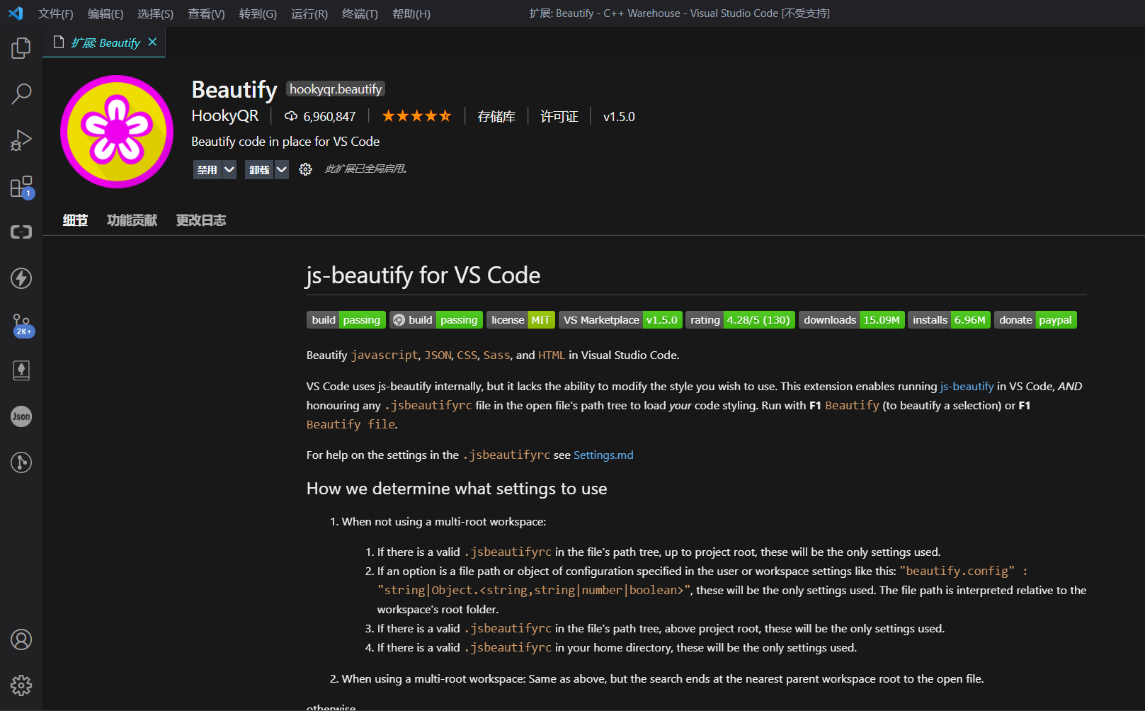Viewport: 1145px width, 711px height.
Task: Open the Manage gear at bottom left
Action: click(x=21, y=686)
